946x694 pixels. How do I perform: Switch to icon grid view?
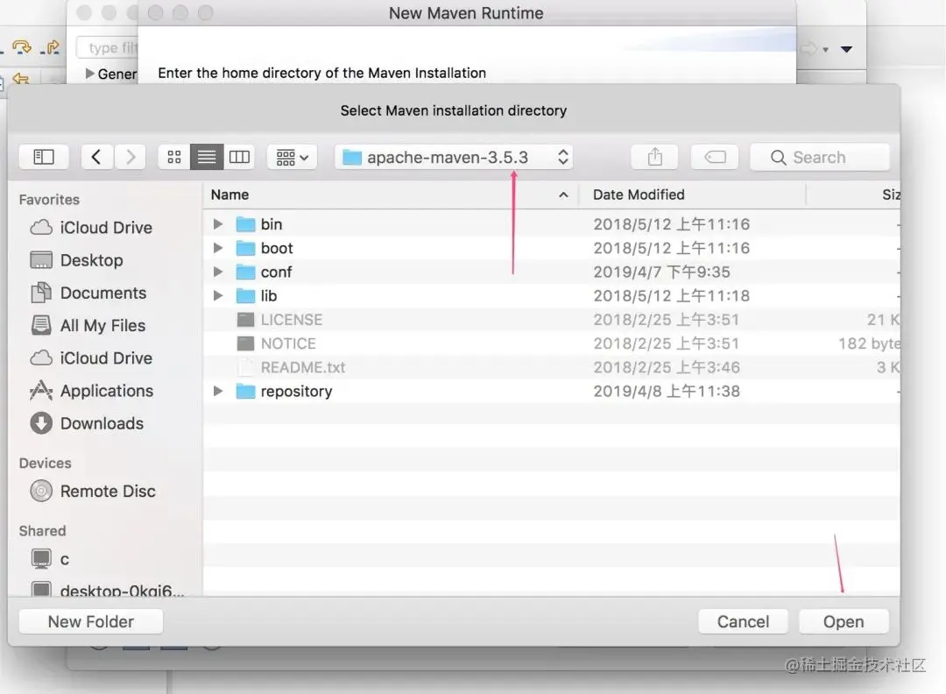tap(174, 158)
